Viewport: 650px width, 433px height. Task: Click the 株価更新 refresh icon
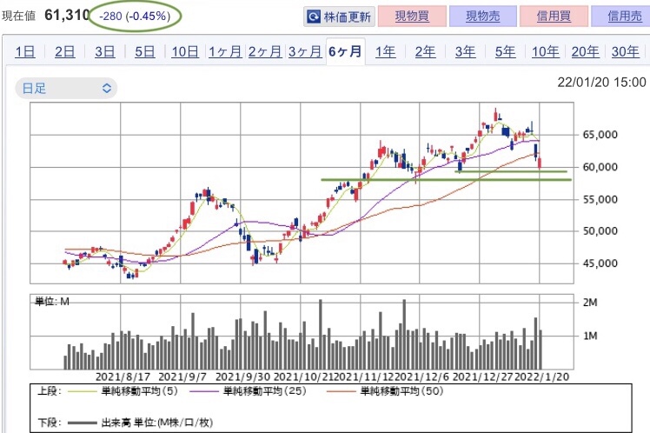[314, 17]
